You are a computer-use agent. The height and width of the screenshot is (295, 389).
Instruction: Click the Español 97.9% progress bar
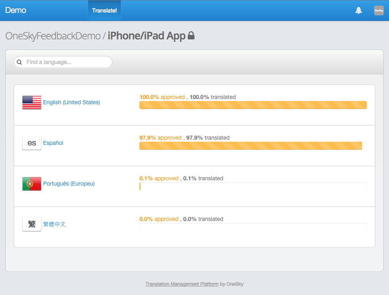pyautogui.click(x=253, y=146)
